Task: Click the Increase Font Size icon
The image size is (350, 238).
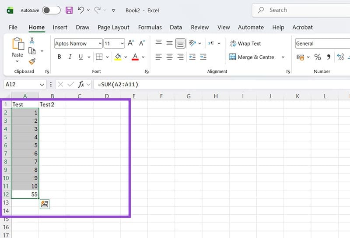Action: click(120, 43)
